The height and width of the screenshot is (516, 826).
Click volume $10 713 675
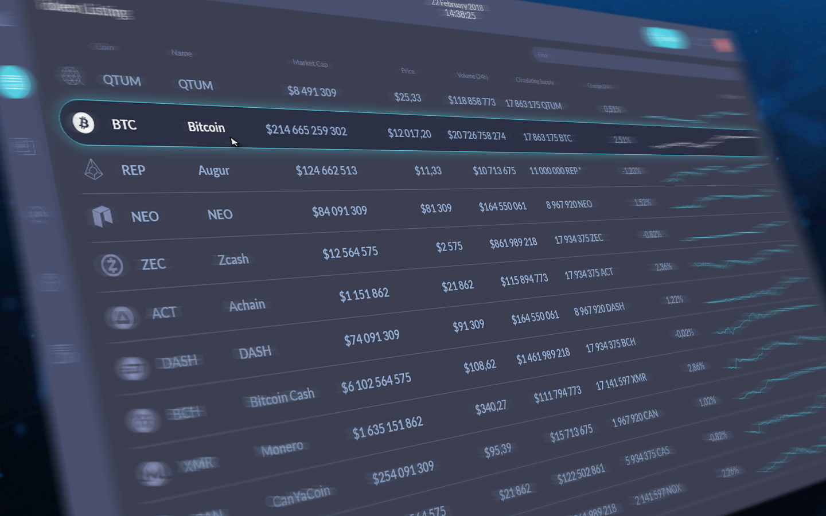(494, 170)
